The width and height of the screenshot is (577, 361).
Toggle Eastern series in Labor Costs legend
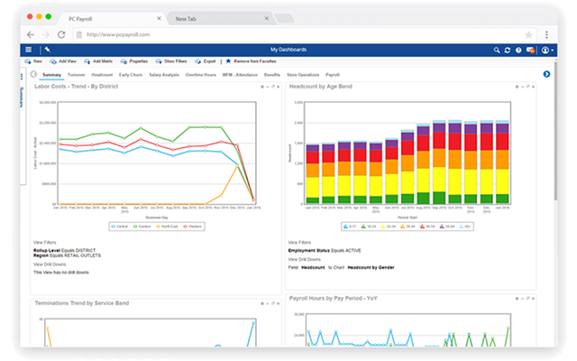pos(142,227)
